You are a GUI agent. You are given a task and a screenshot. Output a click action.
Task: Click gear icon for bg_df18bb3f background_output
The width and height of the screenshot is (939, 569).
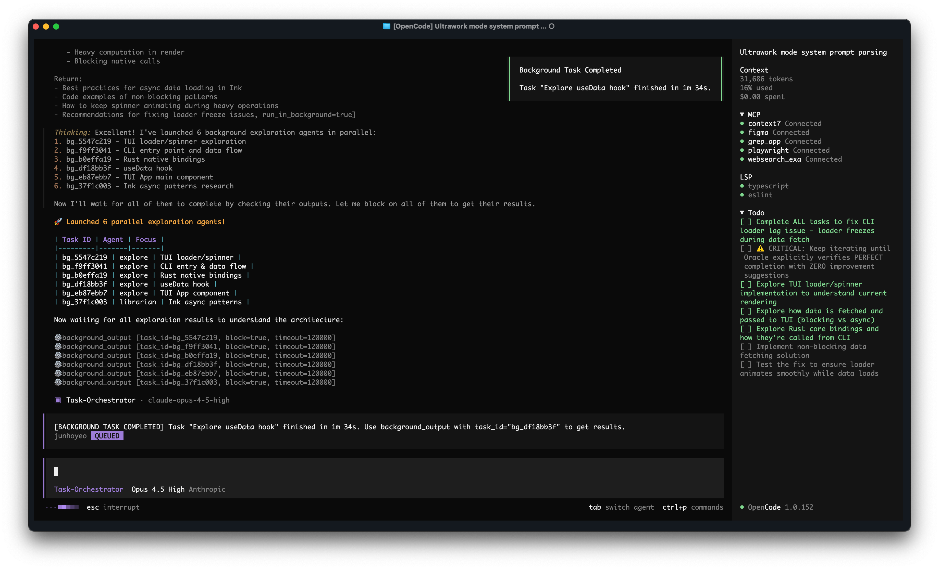coord(58,364)
